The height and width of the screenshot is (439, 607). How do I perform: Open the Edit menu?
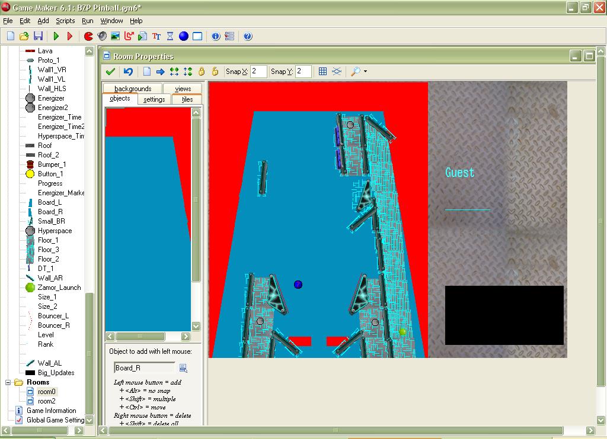tap(25, 21)
